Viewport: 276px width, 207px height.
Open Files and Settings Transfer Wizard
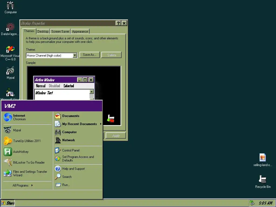click(27, 173)
